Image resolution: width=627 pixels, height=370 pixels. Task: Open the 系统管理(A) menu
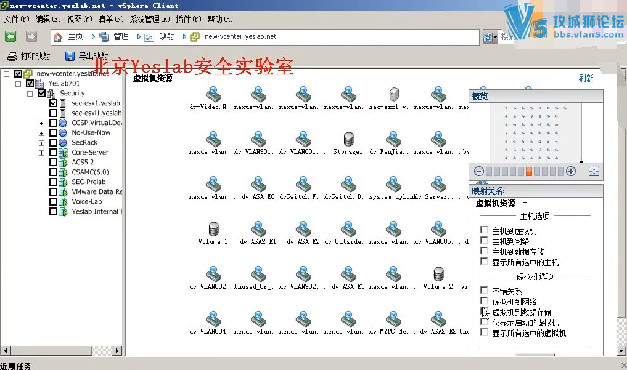tap(150, 19)
